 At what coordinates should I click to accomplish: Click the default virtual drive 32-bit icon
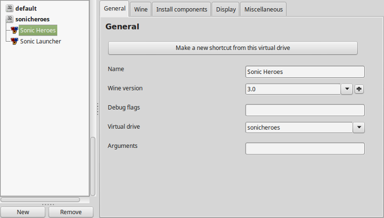[9, 8]
